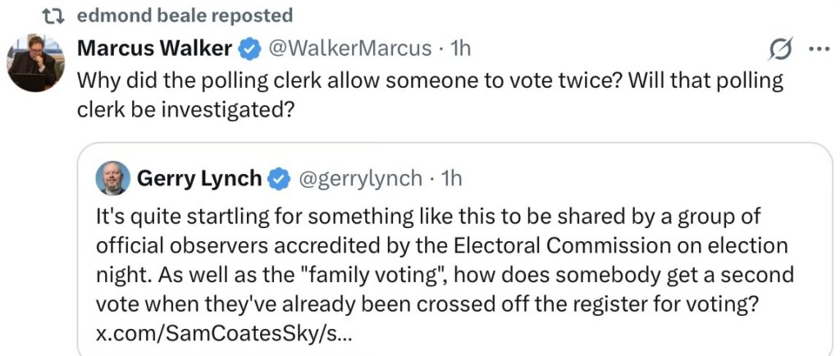Open the @WalkerMarcus handle
The image size is (840, 356).
350,48
